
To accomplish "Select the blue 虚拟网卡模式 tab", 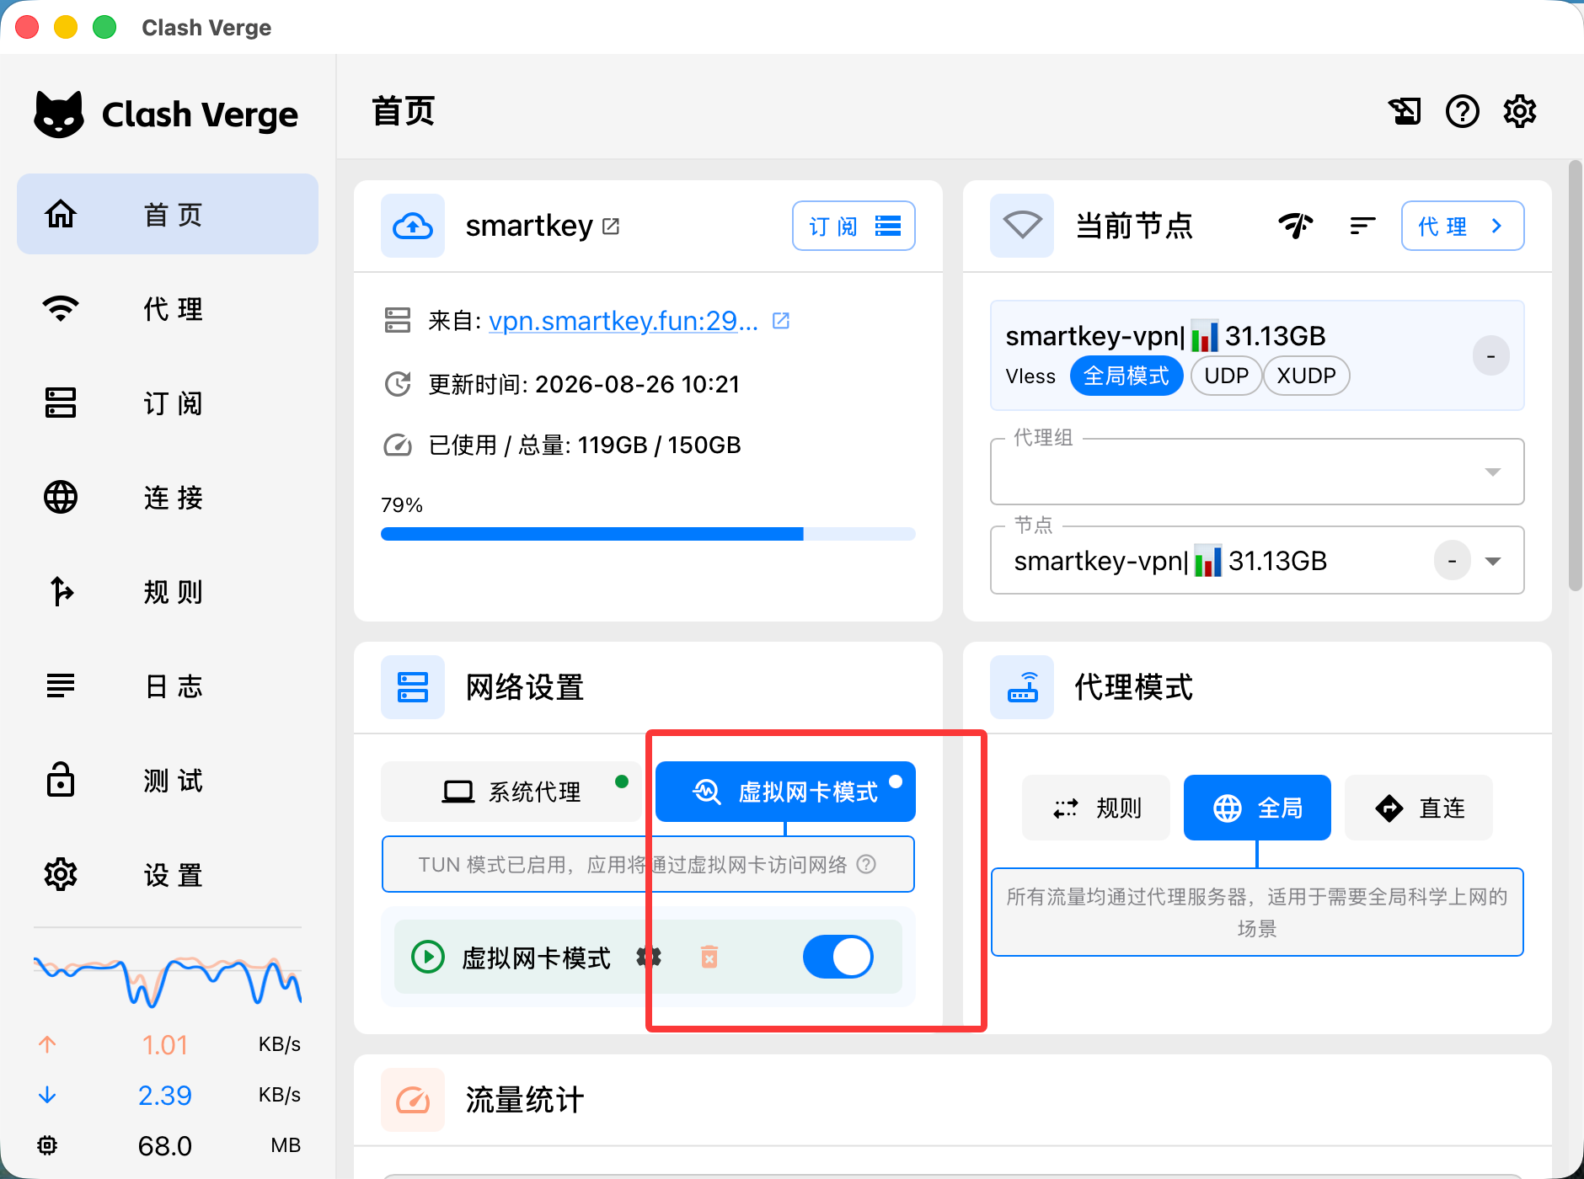I will point(785,792).
